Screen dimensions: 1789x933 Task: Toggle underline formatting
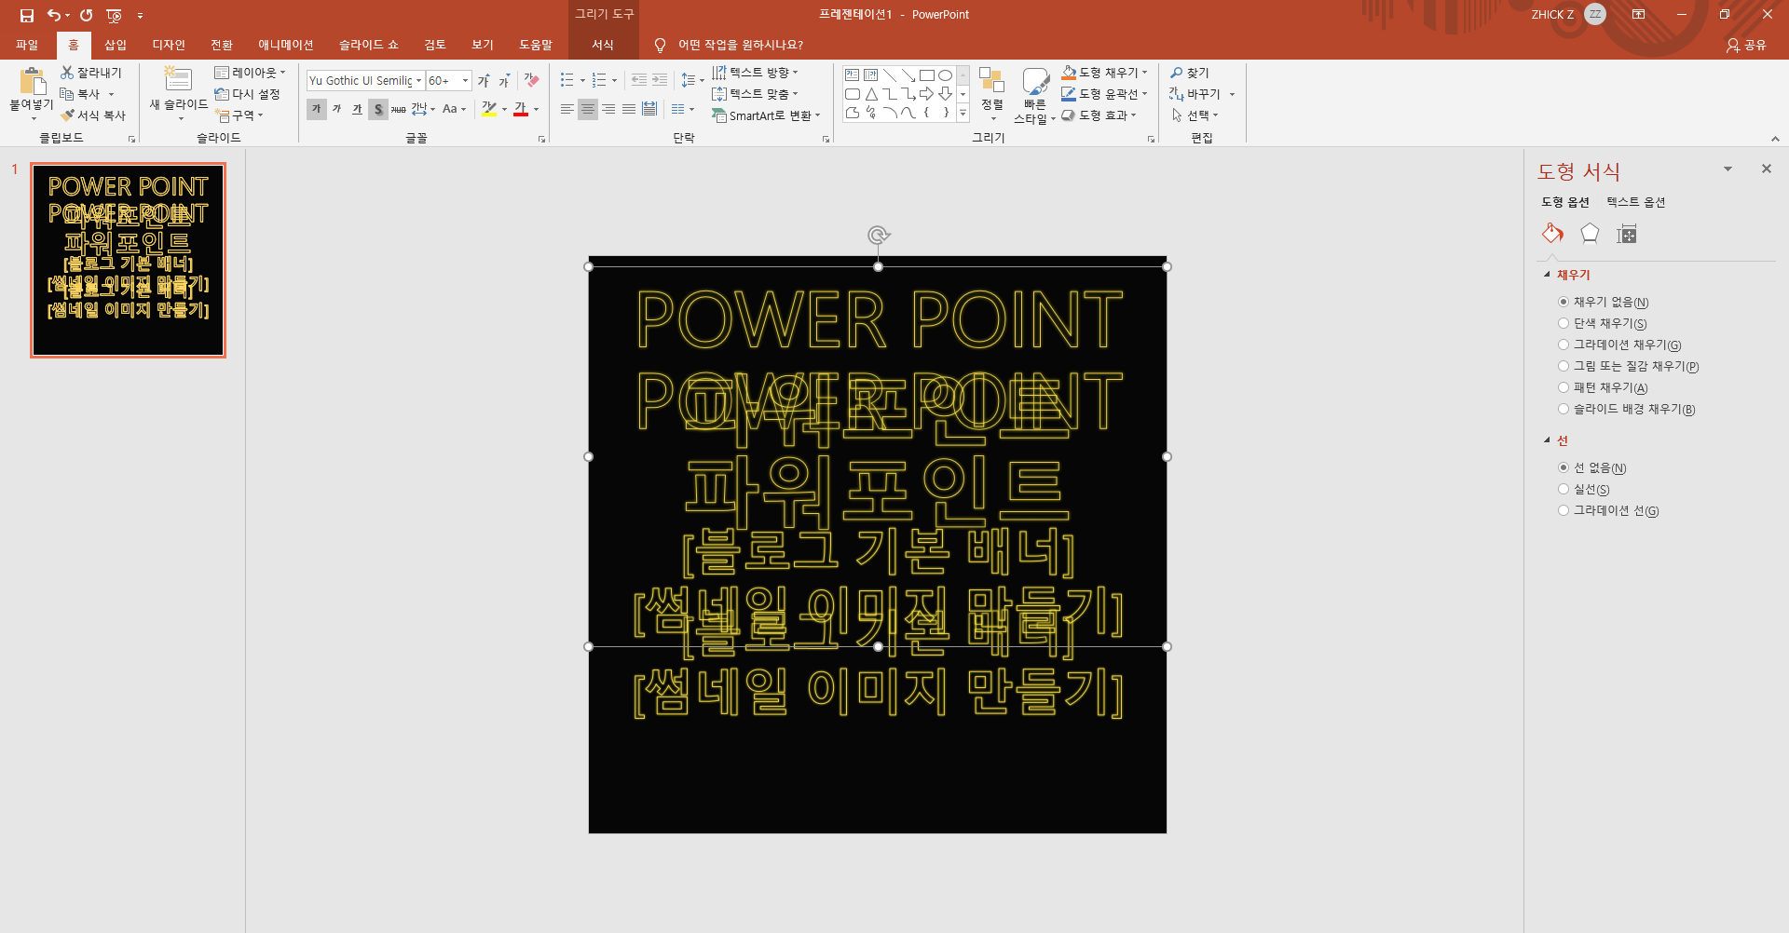tap(358, 109)
